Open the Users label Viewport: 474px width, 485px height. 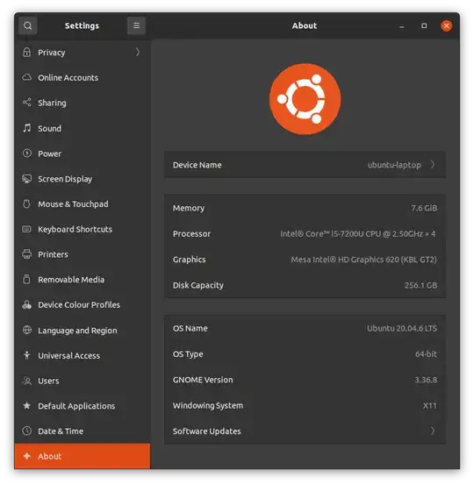click(48, 381)
